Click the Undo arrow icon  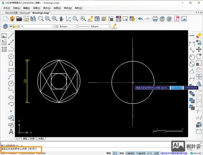140,19
